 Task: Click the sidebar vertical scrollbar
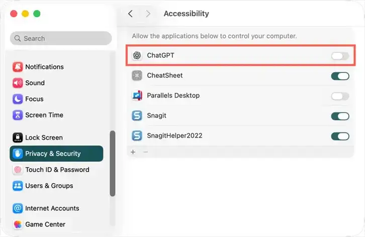point(113,164)
